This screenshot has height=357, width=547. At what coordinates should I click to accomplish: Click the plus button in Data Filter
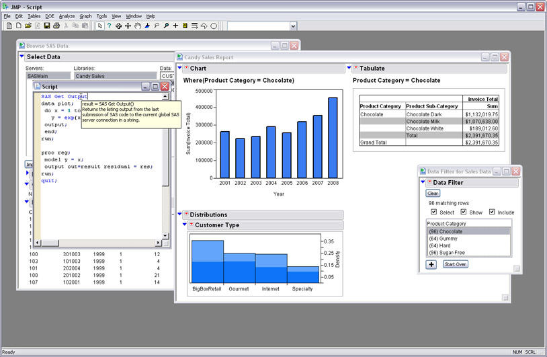click(431, 264)
